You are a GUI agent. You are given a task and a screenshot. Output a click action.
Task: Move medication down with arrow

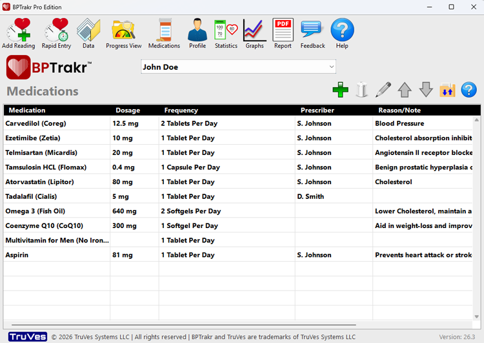click(x=426, y=90)
